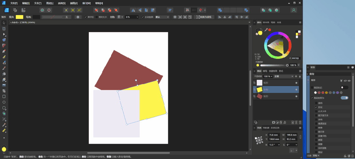Open the 视图 menu
This screenshot has width=355, height=159.
(x=74, y=3)
